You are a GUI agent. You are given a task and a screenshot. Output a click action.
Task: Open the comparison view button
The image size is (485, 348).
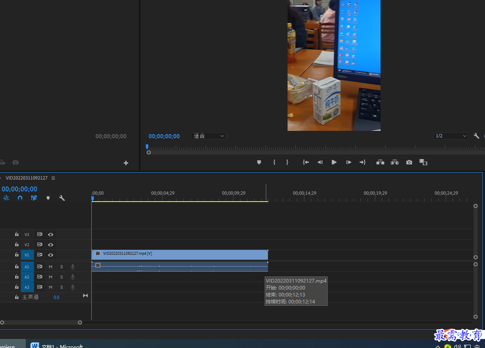[x=423, y=162]
